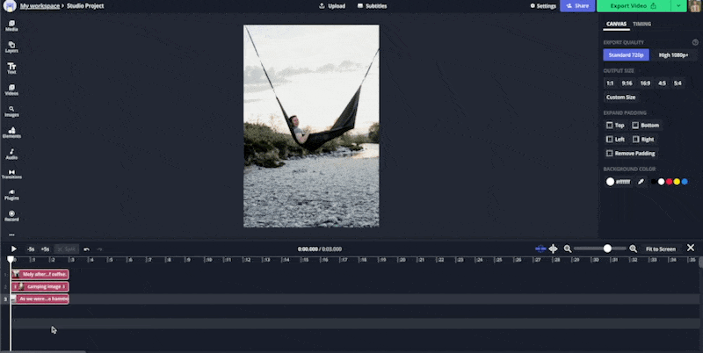Open the Audio panel
Screen dimensions: 703x353
click(x=11, y=154)
